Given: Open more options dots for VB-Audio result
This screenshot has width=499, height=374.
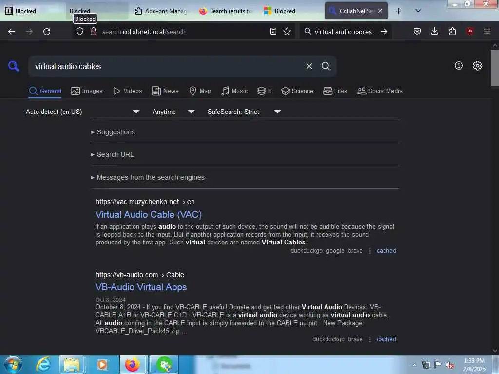Looking at the screenshot, I should click(370, 339).
